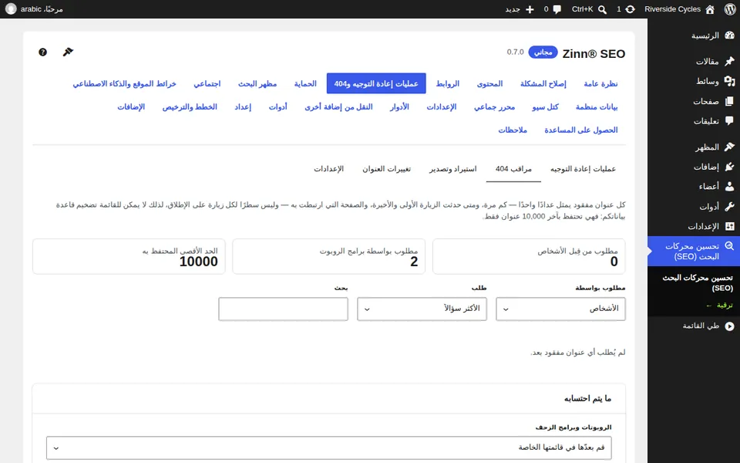740x463 pixels.
Task: Click the المظهر appearance brush icon
Action: coord(730,147)
